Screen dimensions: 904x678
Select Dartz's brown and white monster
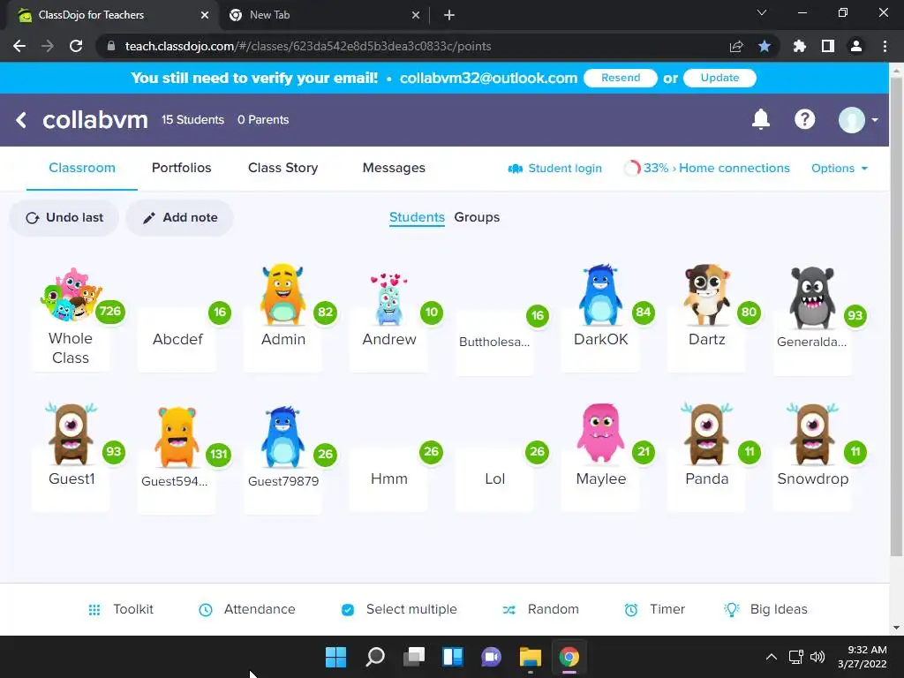coord(706,295)
